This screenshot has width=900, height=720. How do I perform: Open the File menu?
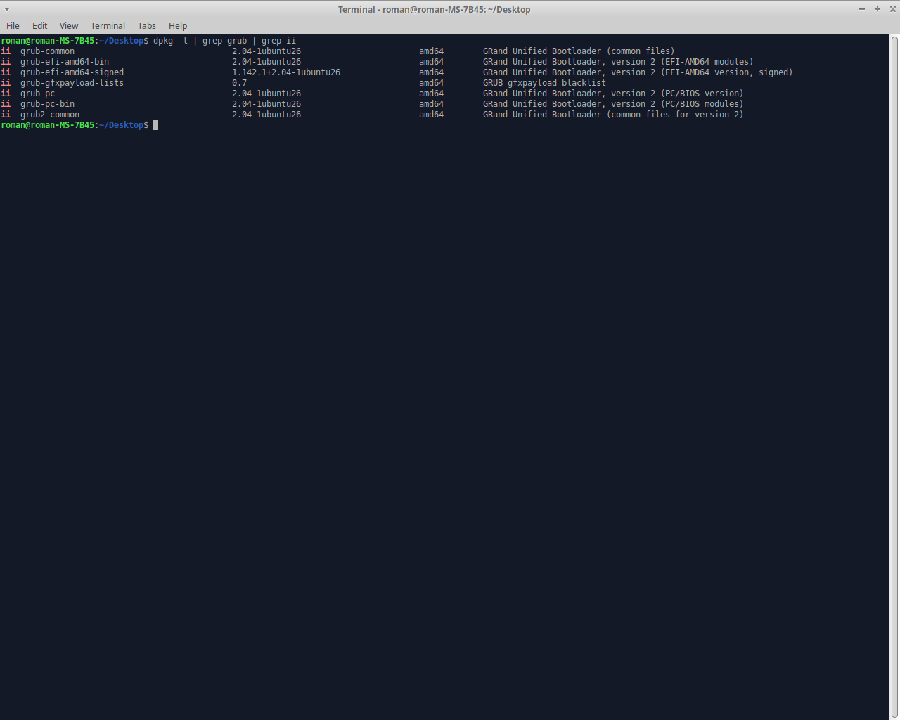click(13, 25)
